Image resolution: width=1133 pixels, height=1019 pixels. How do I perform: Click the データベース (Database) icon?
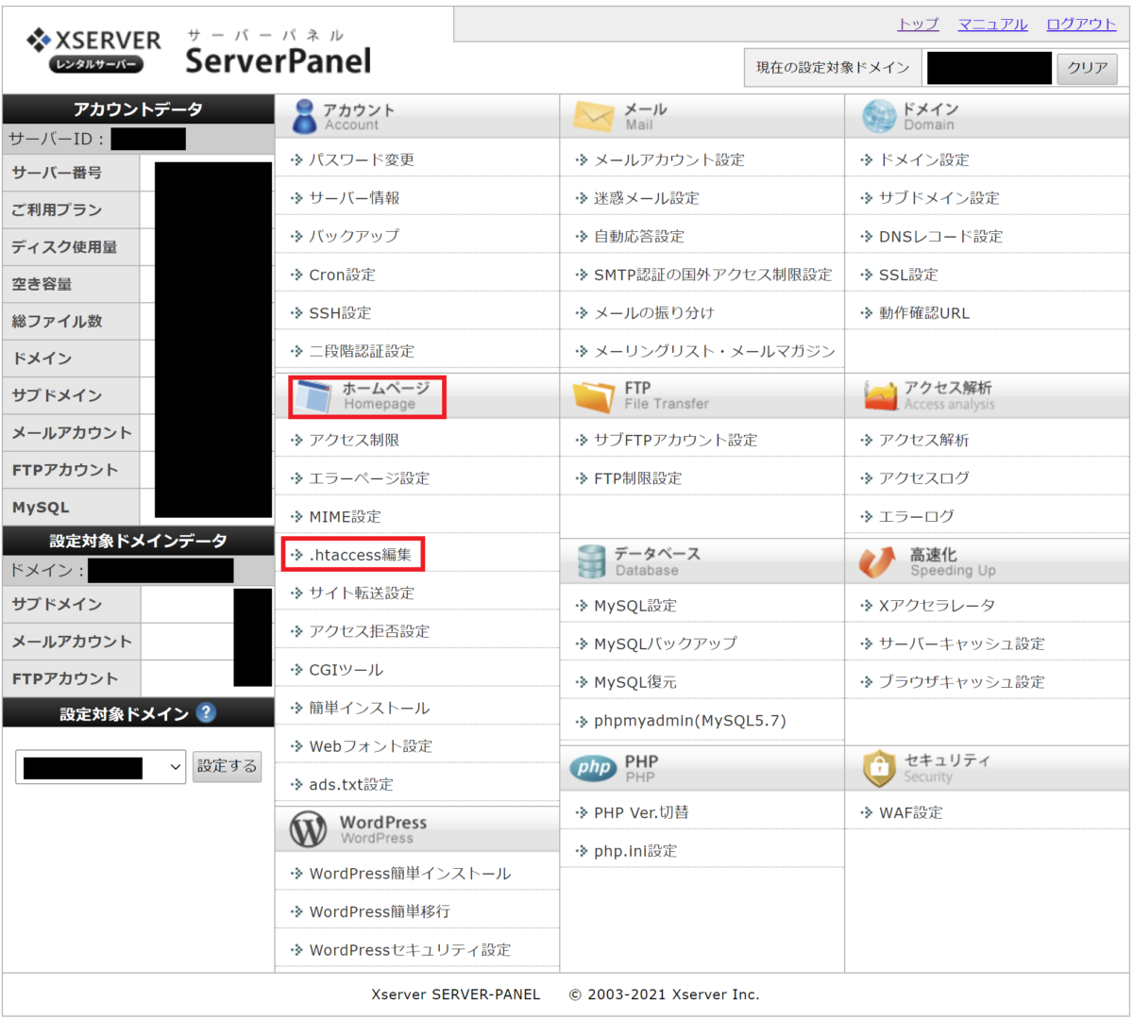pyautogui.click(x=590, y=560)
